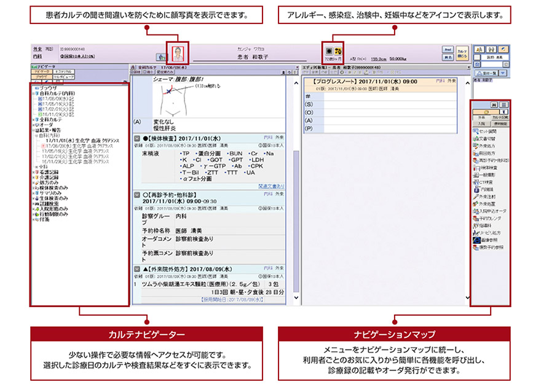Open the 関連文書あり link
This screenshot has height=387, width=541.
tap(270, 186)
